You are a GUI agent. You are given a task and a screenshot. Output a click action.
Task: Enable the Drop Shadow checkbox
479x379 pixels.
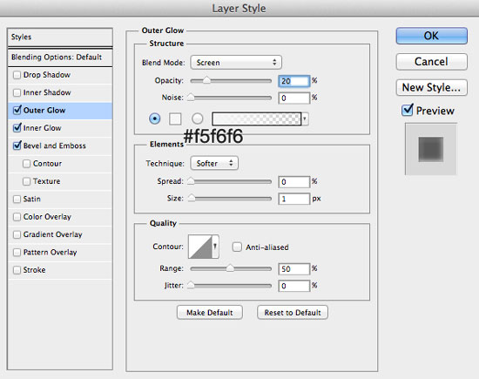tap(17, 75)
